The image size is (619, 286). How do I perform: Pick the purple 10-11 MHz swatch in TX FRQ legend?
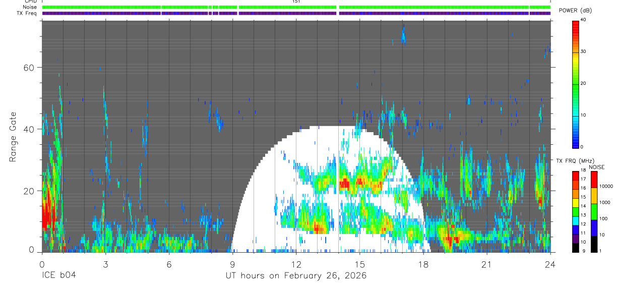pos(575,238)
